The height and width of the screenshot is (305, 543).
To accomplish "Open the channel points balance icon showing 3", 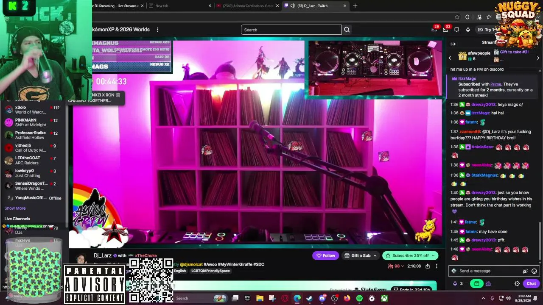I will tap(458, 284).
